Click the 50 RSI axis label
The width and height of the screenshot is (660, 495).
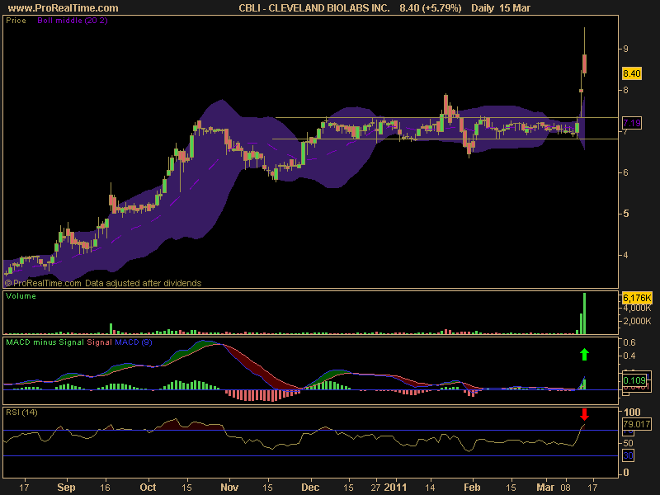pos(629,443)
